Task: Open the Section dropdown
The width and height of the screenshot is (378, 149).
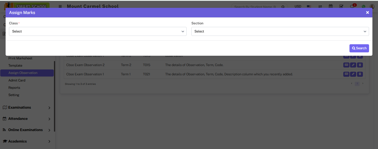Action: pos(280,31)
